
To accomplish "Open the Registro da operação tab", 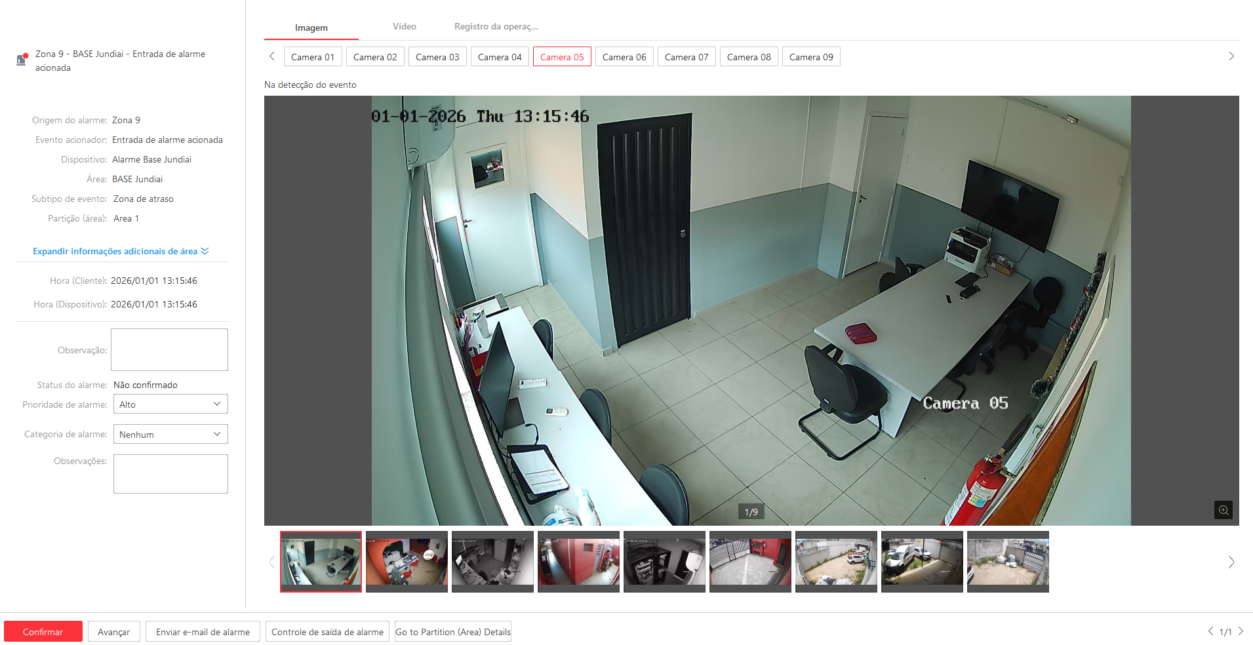I will pyautogui.click(x=496, y=27).
